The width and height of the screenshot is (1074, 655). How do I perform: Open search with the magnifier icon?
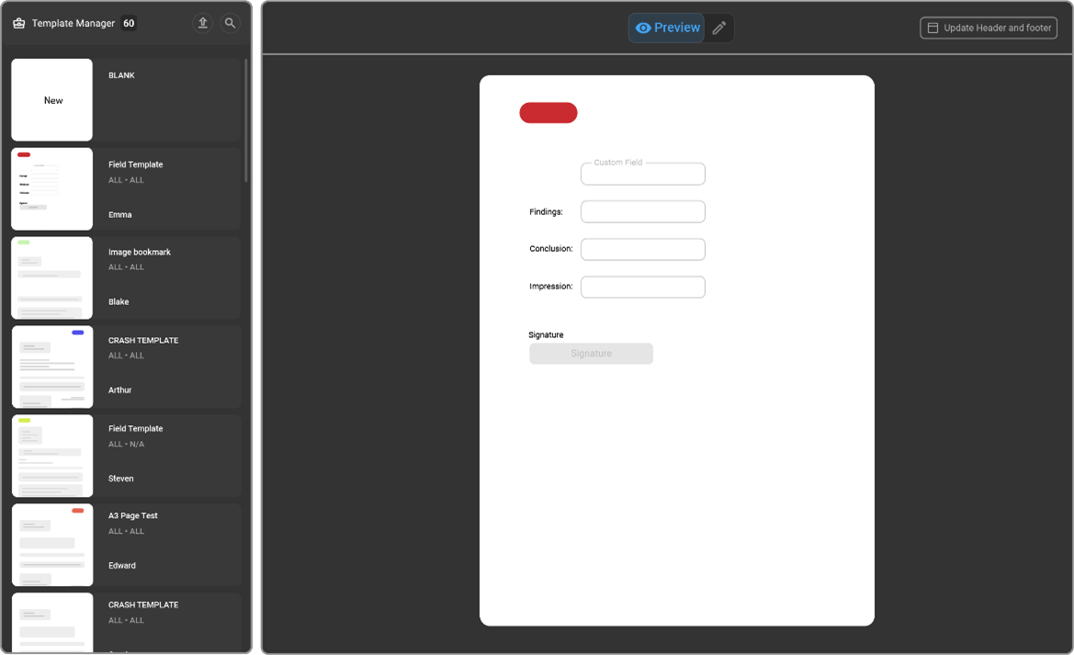[230, 23]
